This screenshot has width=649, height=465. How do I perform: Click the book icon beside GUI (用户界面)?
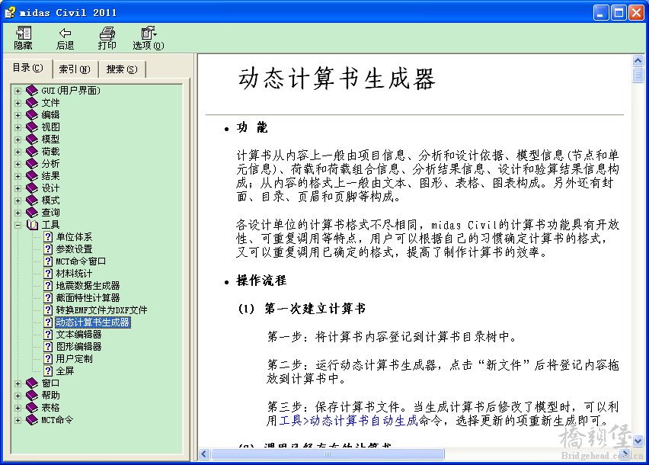pyautogui.click(x=32, y=90)
